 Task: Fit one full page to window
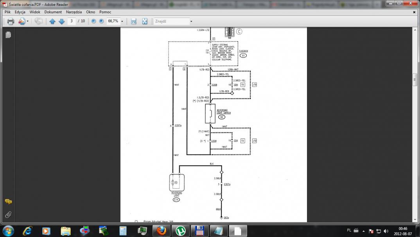pos(144,21)
